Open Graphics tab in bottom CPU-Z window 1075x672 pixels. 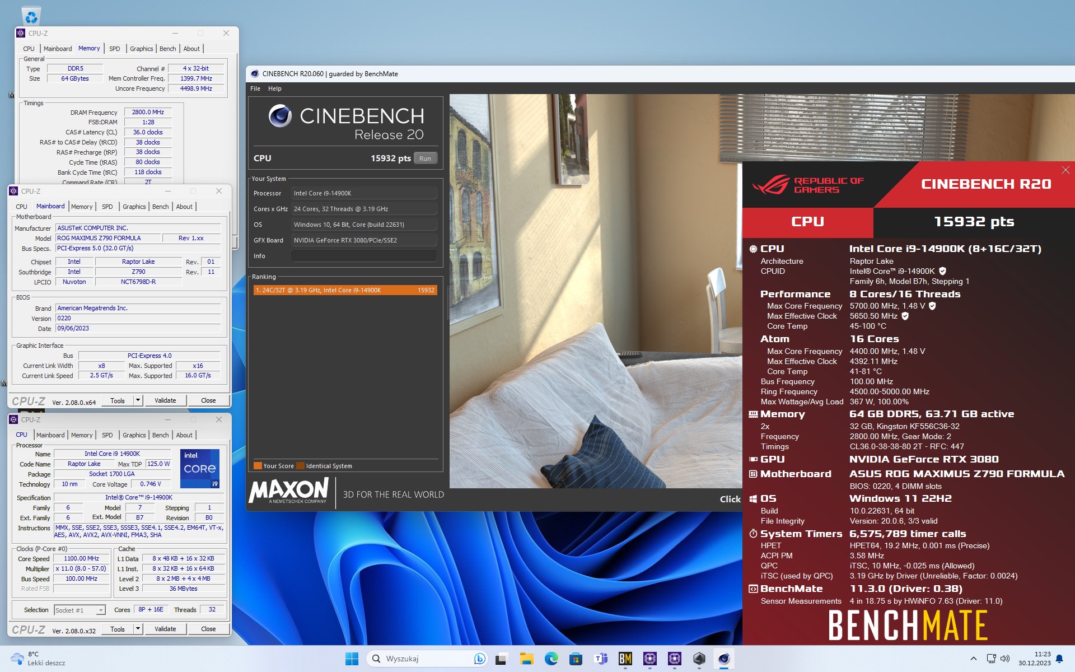click(134, 435)
